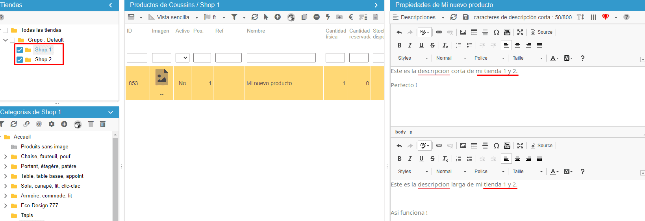
Task: Click the Nombre column filter field
Action: point(281,58)
